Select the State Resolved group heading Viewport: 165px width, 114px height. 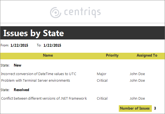point(15,90)
